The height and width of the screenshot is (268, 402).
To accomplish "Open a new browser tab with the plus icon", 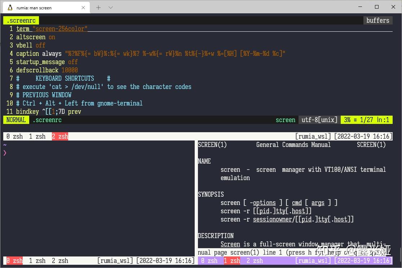I will (99, 7).
